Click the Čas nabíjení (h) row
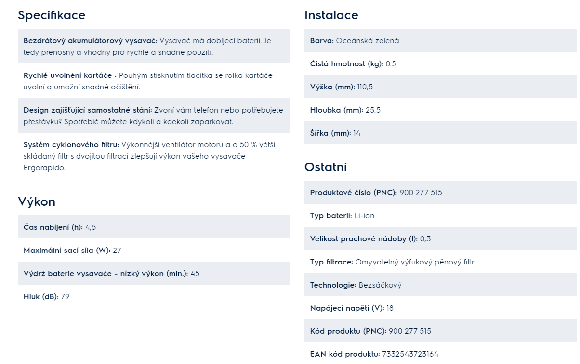The height and width of the screenshot is (364, 580). pyautogui.click(x=154, y=227)
